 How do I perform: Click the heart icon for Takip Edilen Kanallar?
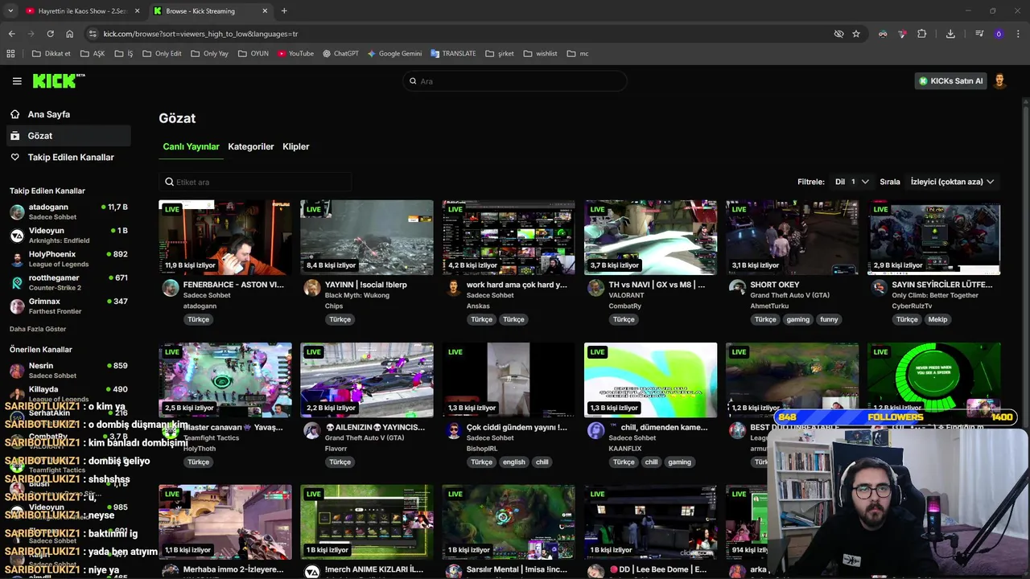[14, 157]
